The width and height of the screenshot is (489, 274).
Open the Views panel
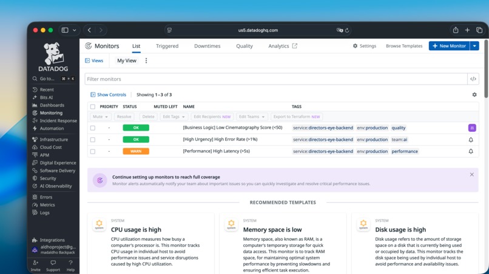click(94, 60)
